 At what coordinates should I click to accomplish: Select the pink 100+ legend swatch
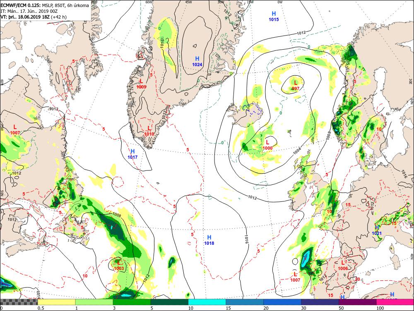tap(395, 302)
